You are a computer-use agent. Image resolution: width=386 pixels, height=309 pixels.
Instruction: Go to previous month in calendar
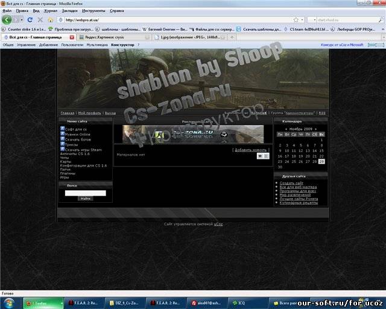(286, 129)
